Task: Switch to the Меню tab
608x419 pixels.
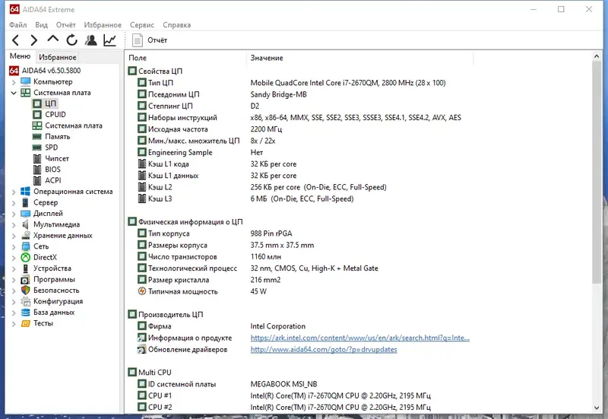Action: (21, 56)
